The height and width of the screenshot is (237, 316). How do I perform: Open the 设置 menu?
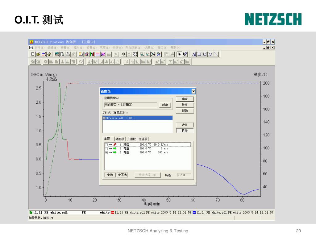point(91,48)
